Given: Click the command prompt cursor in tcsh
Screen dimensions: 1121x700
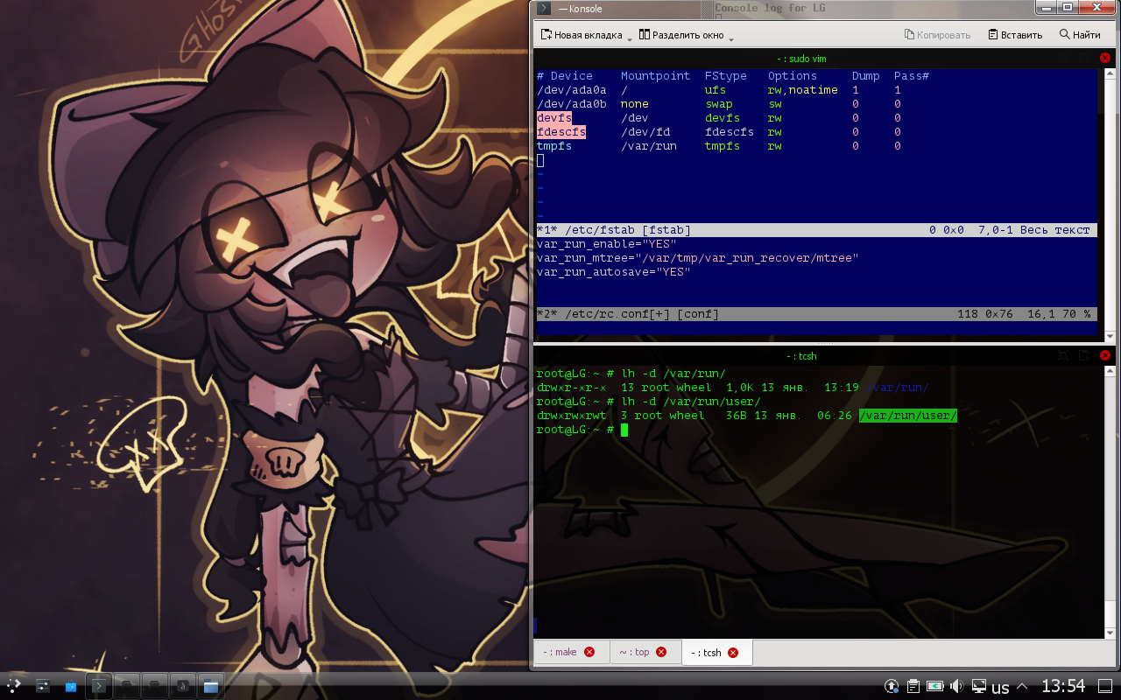Looking at the screenshot, I should [624, 430].
